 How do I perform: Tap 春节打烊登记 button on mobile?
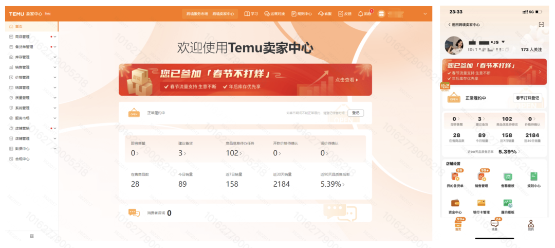[x=527, y=98]
